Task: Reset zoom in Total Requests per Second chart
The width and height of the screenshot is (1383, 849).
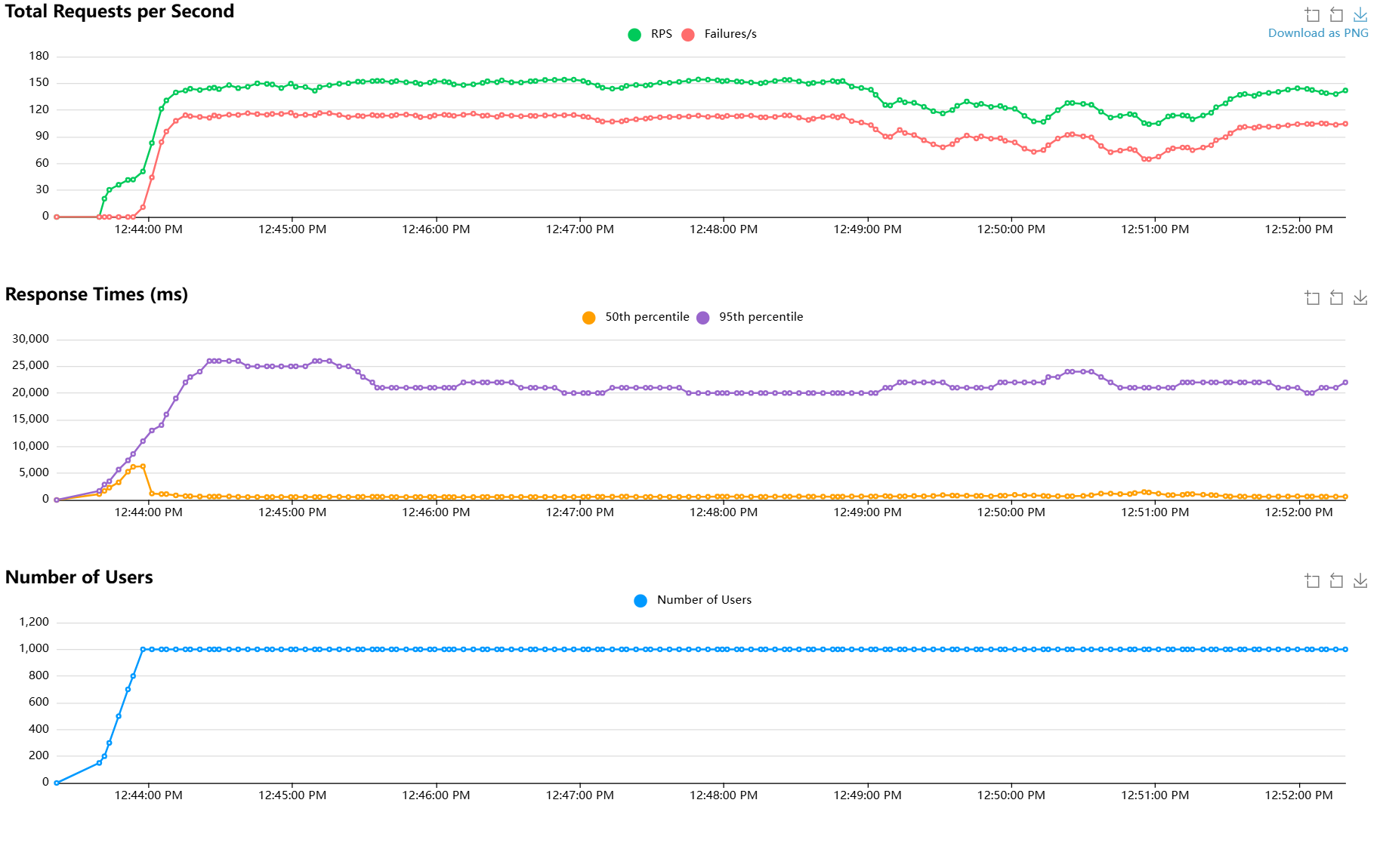Action: click(x=1336, y=15)
